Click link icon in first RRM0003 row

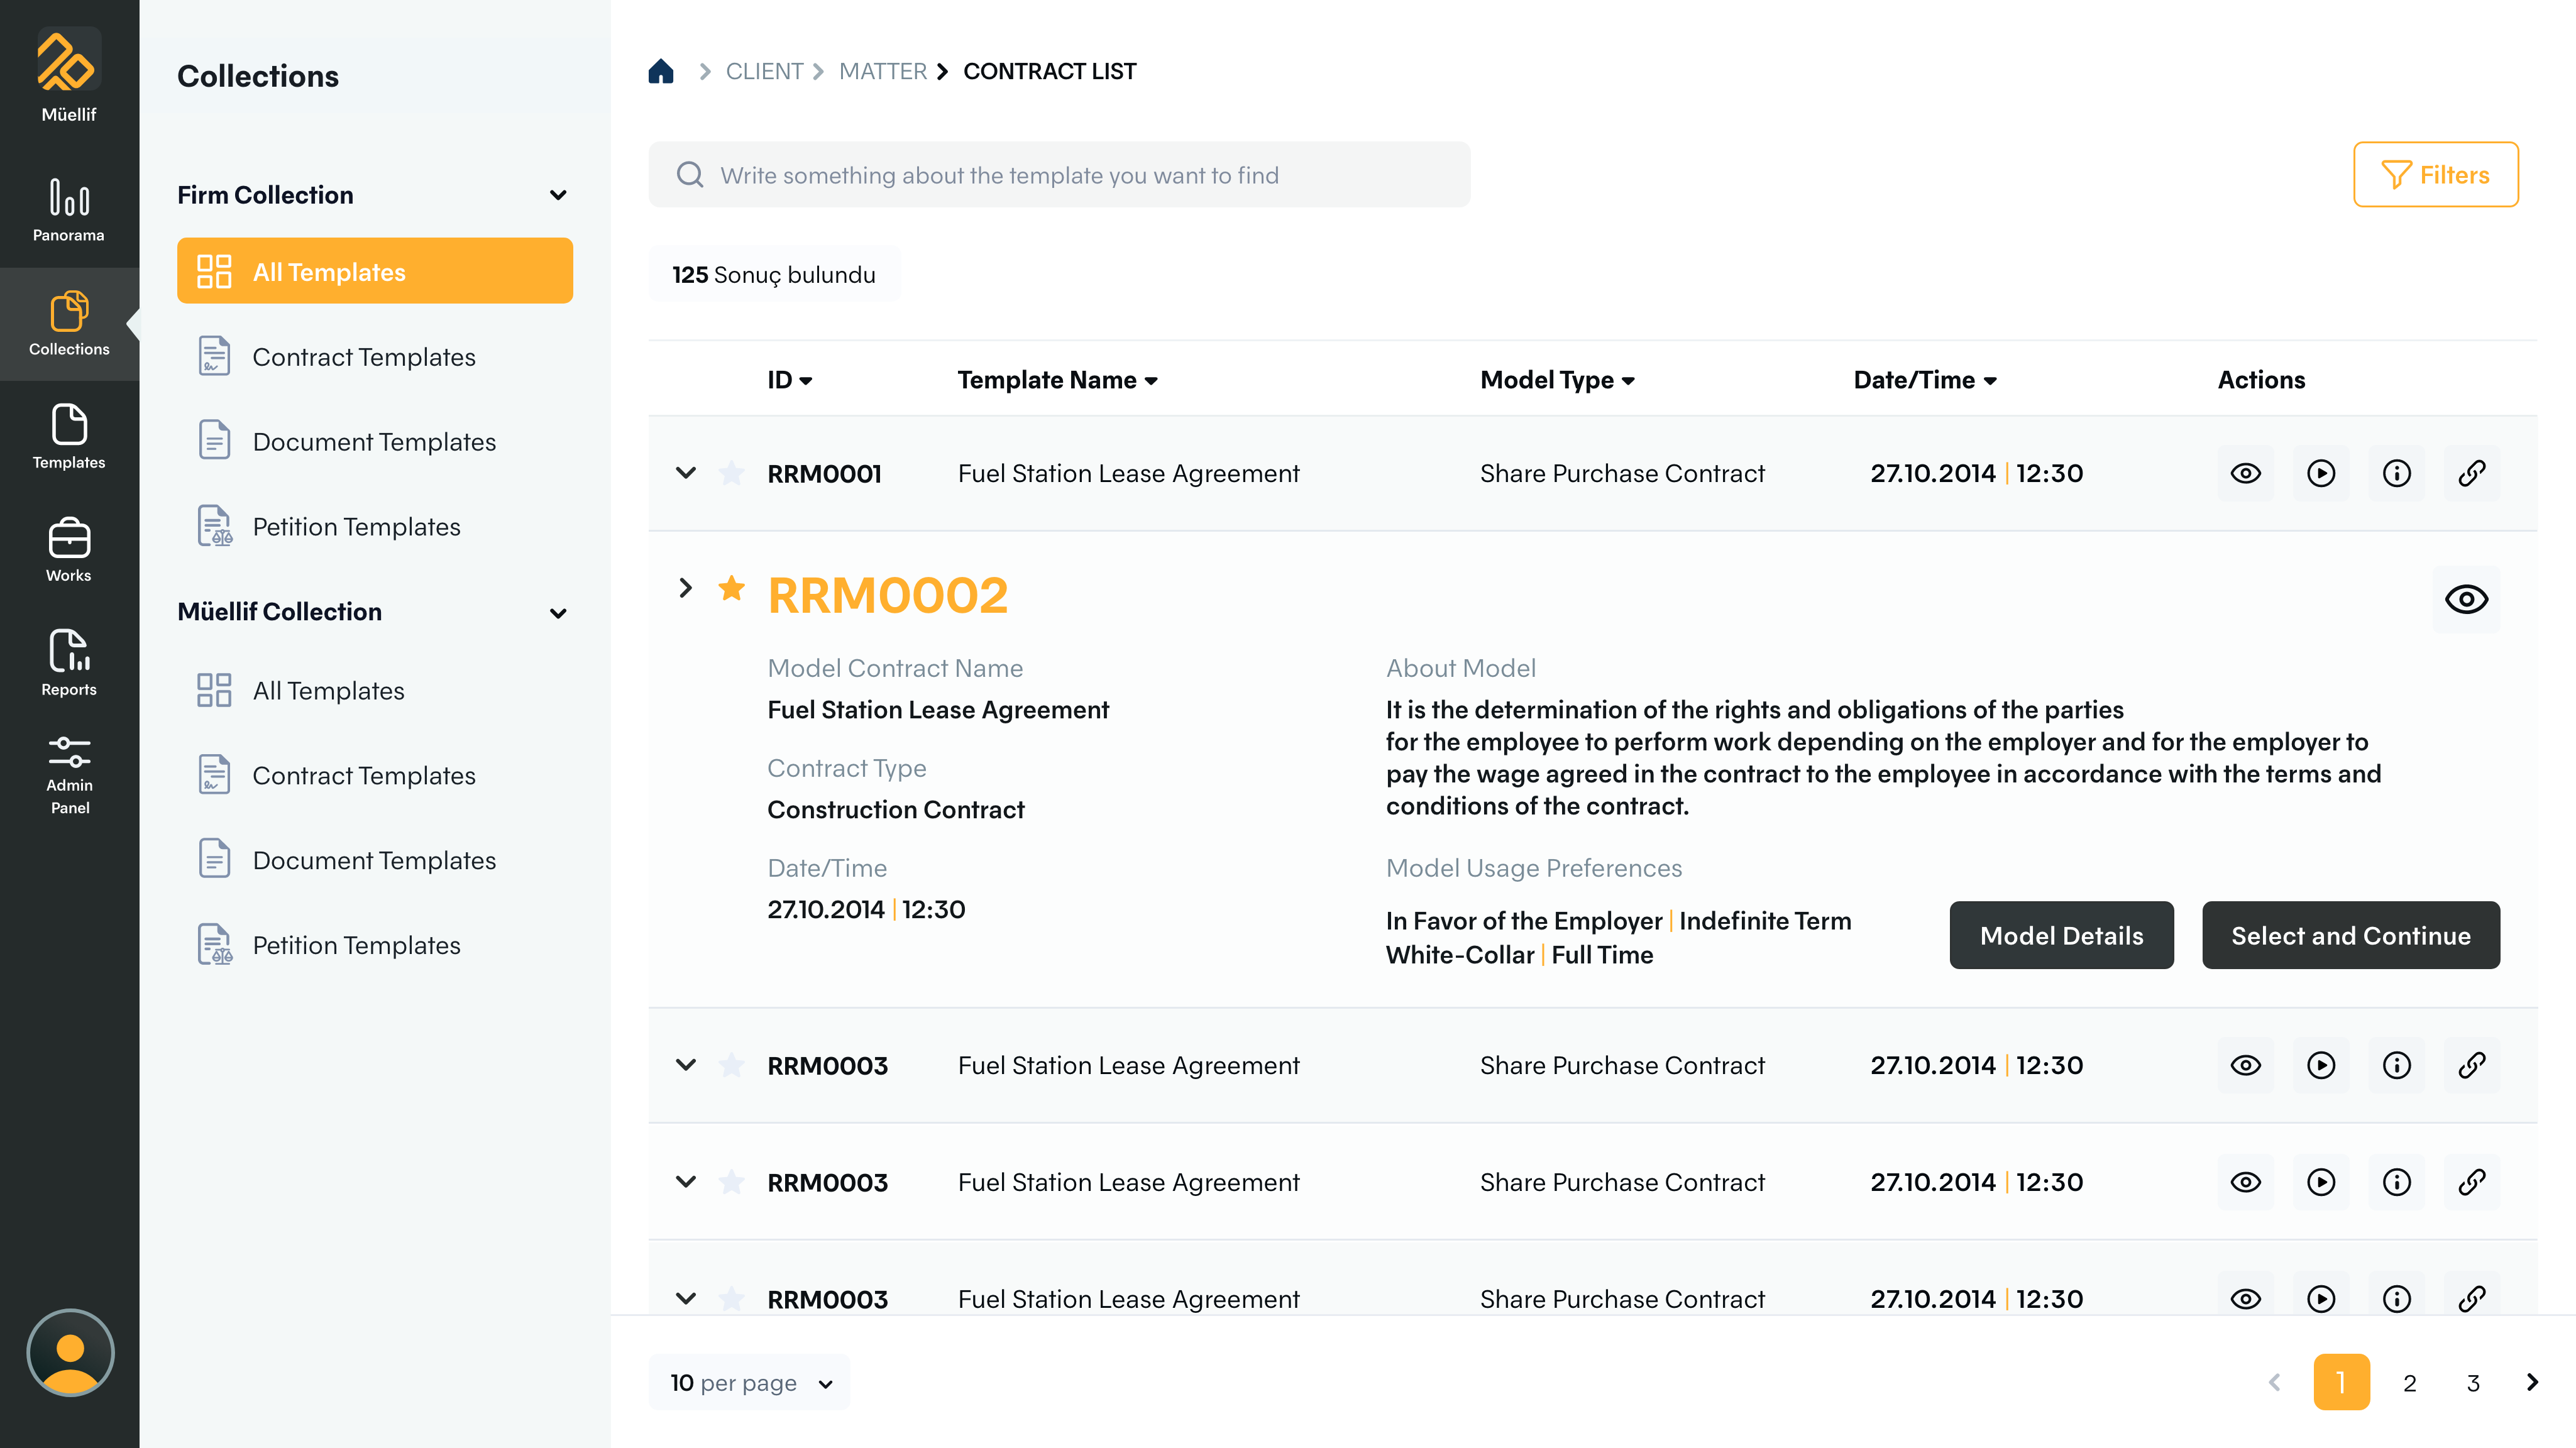[x=2472, y=1065]
